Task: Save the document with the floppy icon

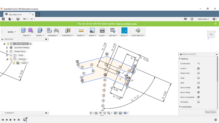Action: click(x=18, y=19)
